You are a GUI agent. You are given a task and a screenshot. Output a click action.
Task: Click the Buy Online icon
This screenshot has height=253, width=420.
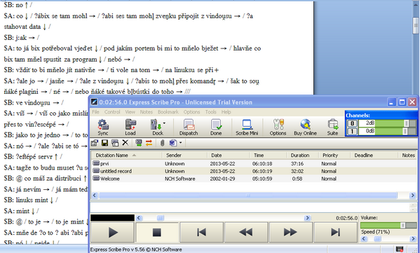[305, 127]
